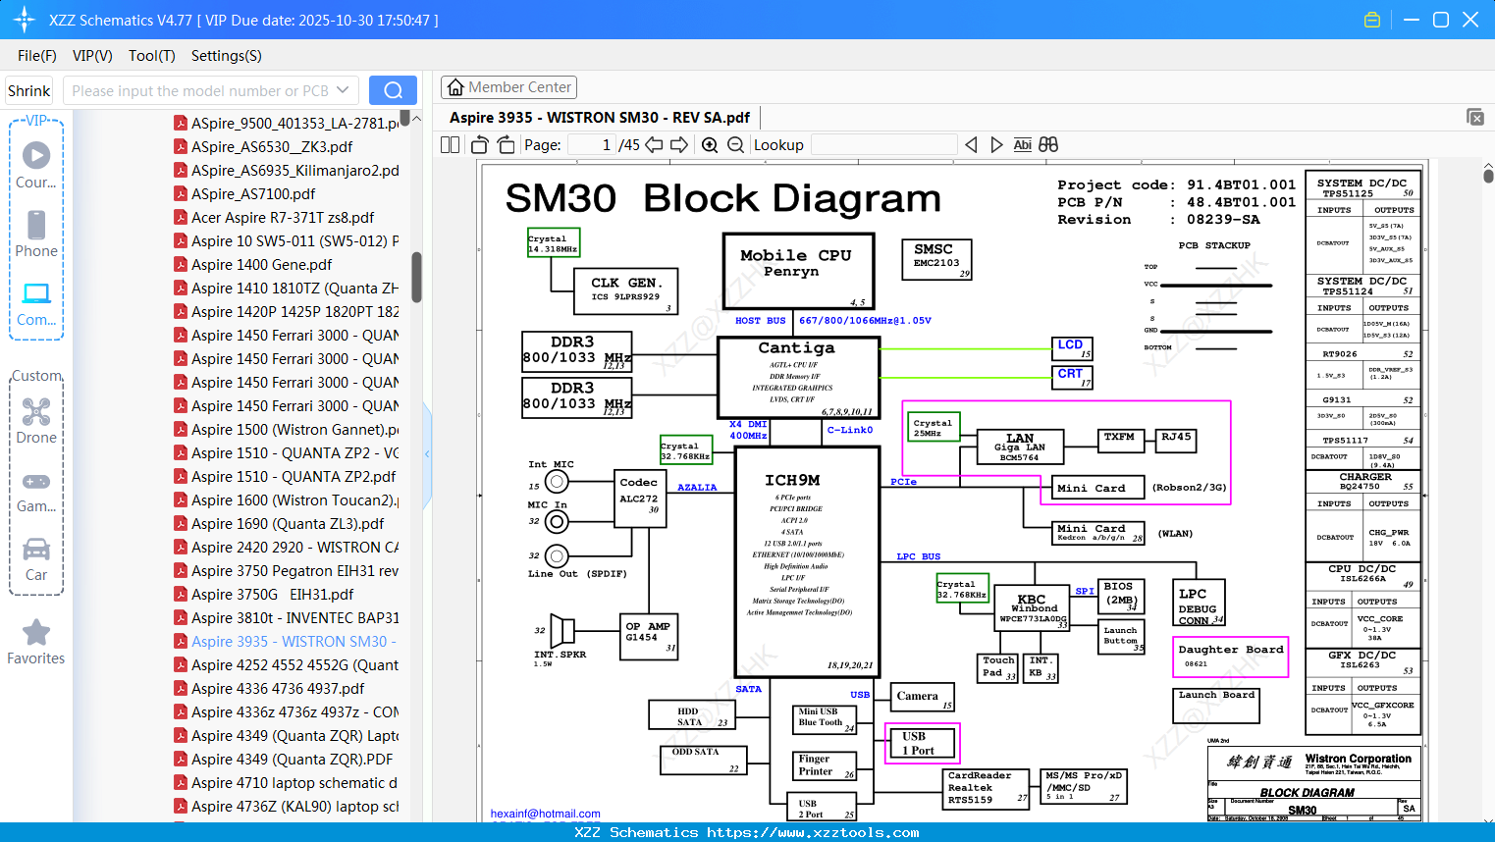The height and width of the screenshot is (842, 1495).
Task: Open Aspire 4252 4552 4552G file
Action: [295, 664]
